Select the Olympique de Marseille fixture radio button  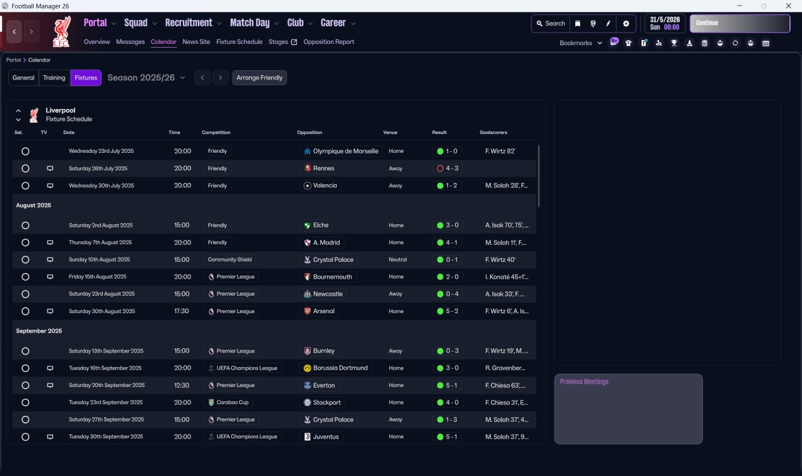click(x=25, y=152)
